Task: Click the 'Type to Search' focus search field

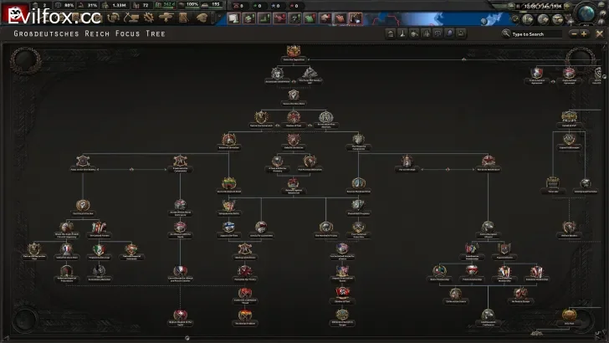Action: point(535,33)
